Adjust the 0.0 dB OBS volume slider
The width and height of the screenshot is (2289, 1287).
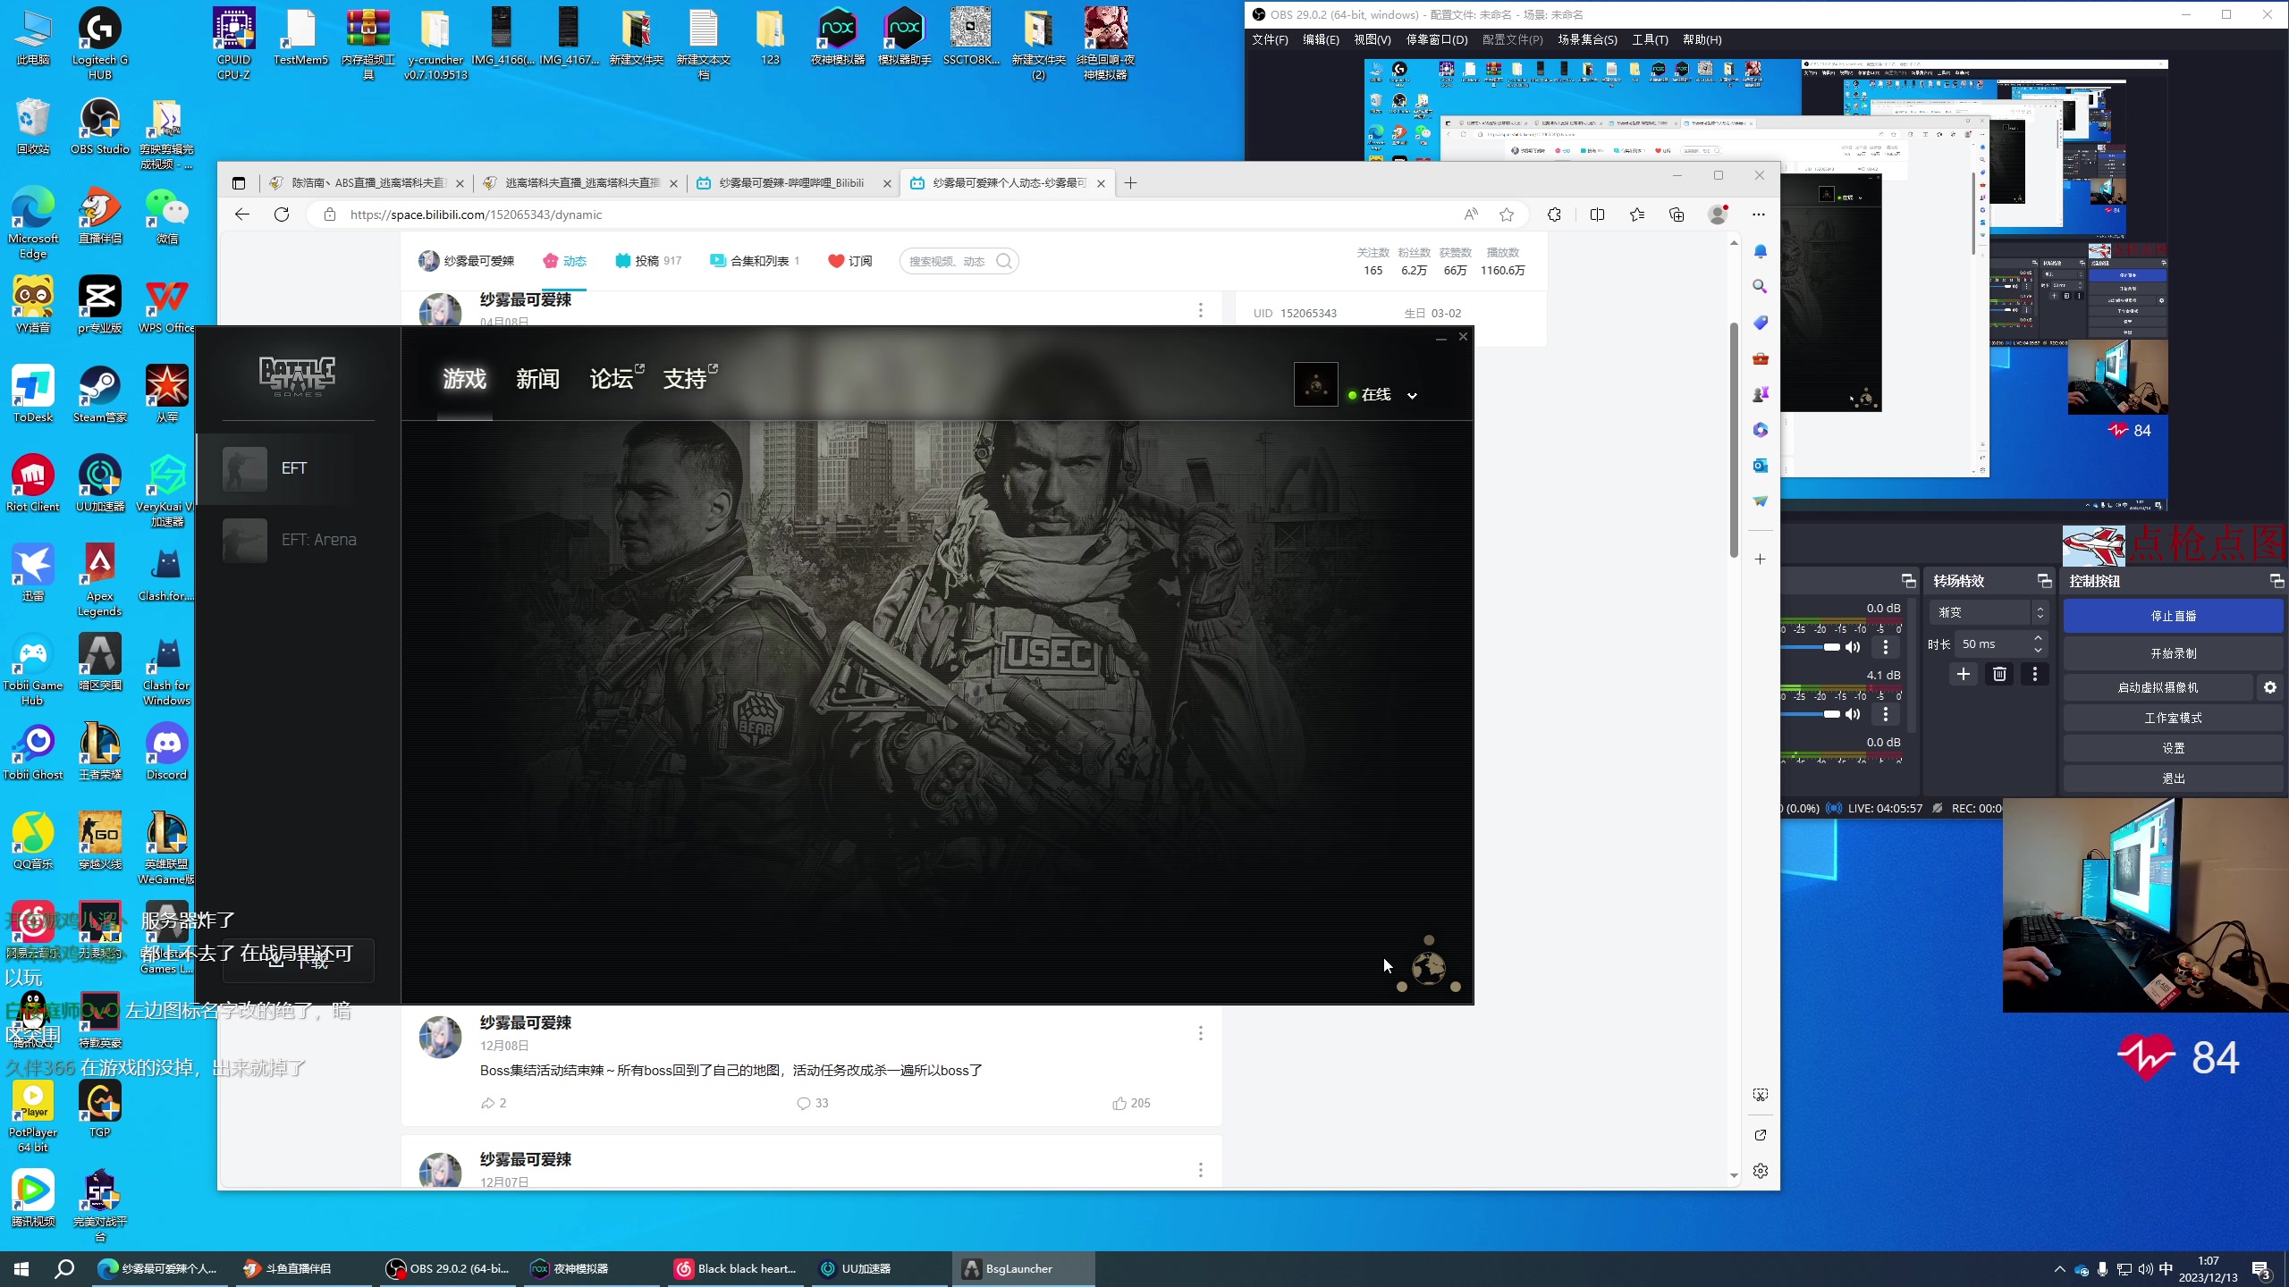1810,647
